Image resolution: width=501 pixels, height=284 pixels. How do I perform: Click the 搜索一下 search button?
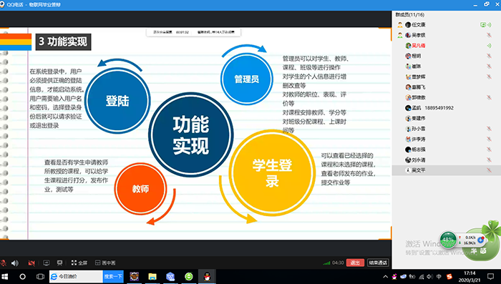pos(113,276)
